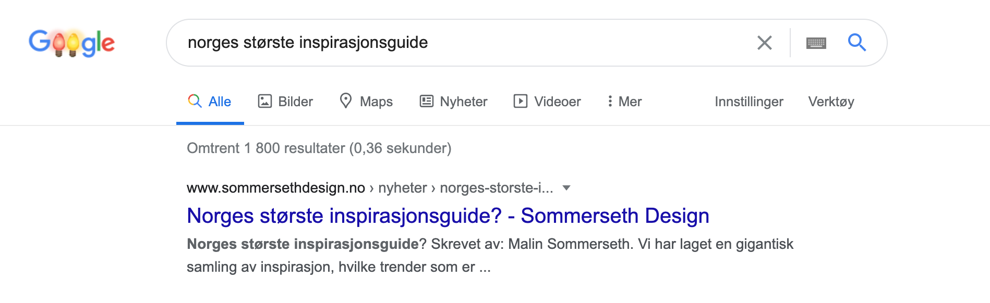
Task: Open the Verktøy search tools
Action: coord(831,102)
